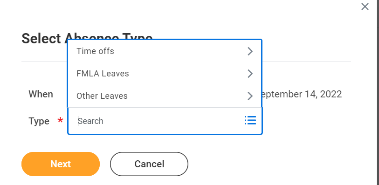Click the Search placeholder text
This screenshot has height=185, width=379.
click(x=91, y=121)
